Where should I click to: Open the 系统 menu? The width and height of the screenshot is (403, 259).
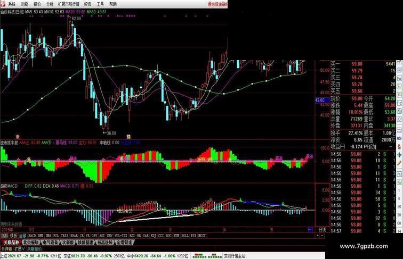[x=12, y=4]
